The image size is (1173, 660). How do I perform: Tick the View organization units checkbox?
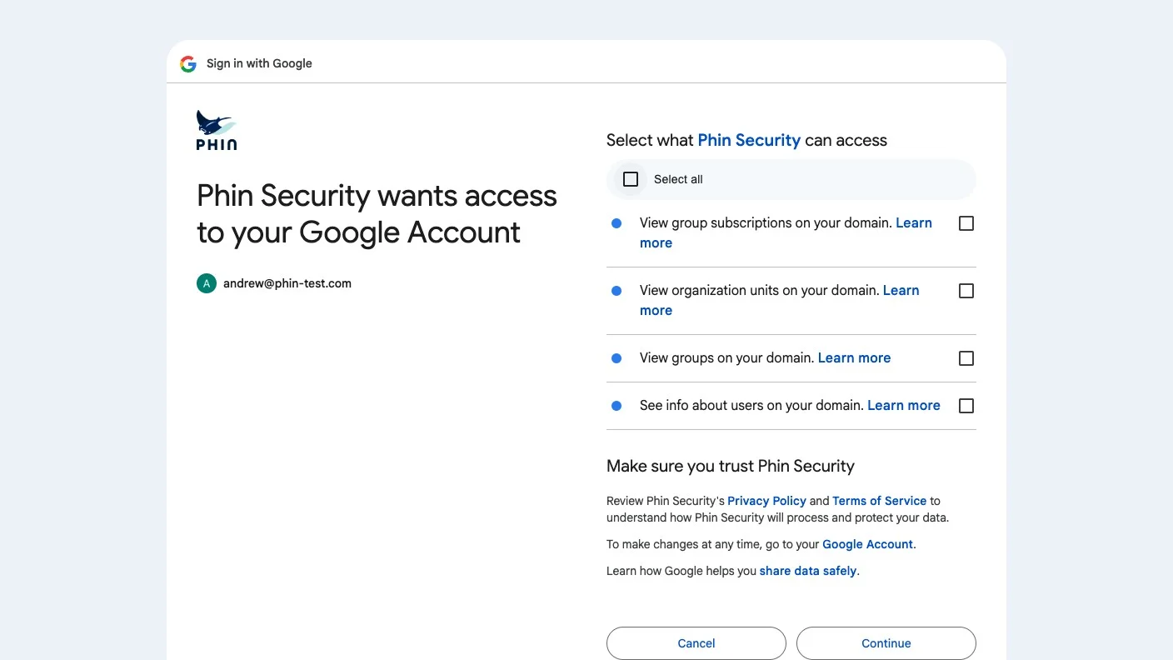[x=966, y=291]
